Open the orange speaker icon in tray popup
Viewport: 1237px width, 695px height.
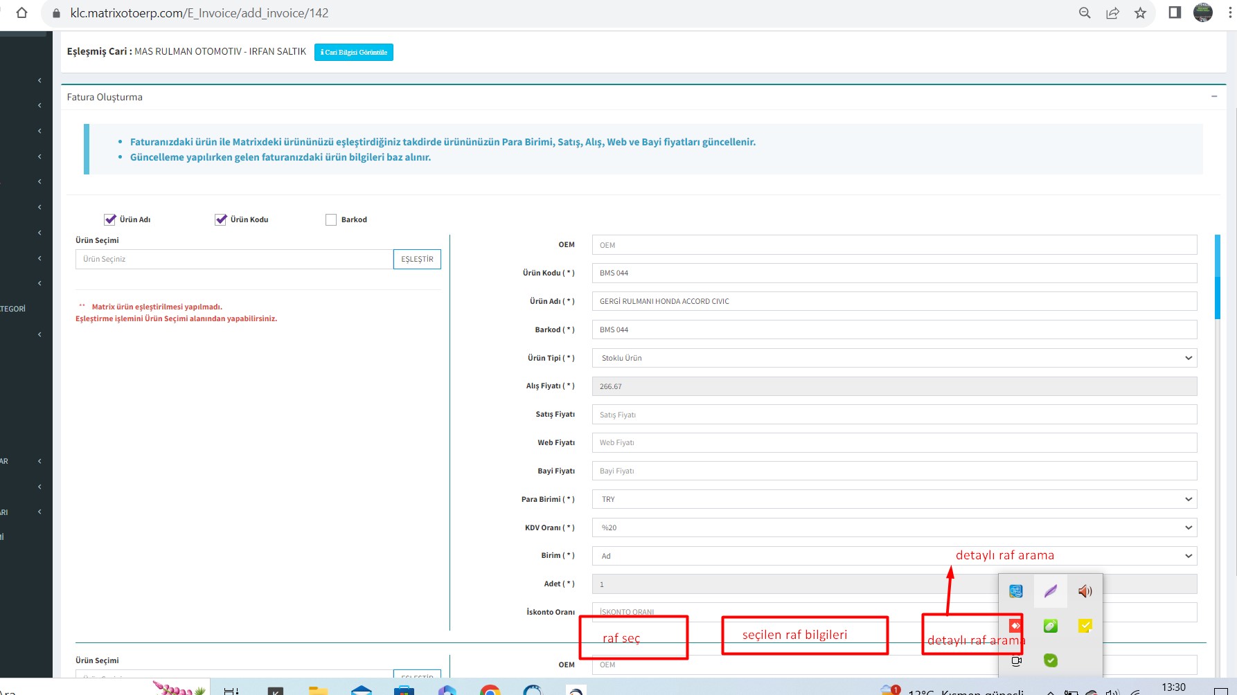1085,591
